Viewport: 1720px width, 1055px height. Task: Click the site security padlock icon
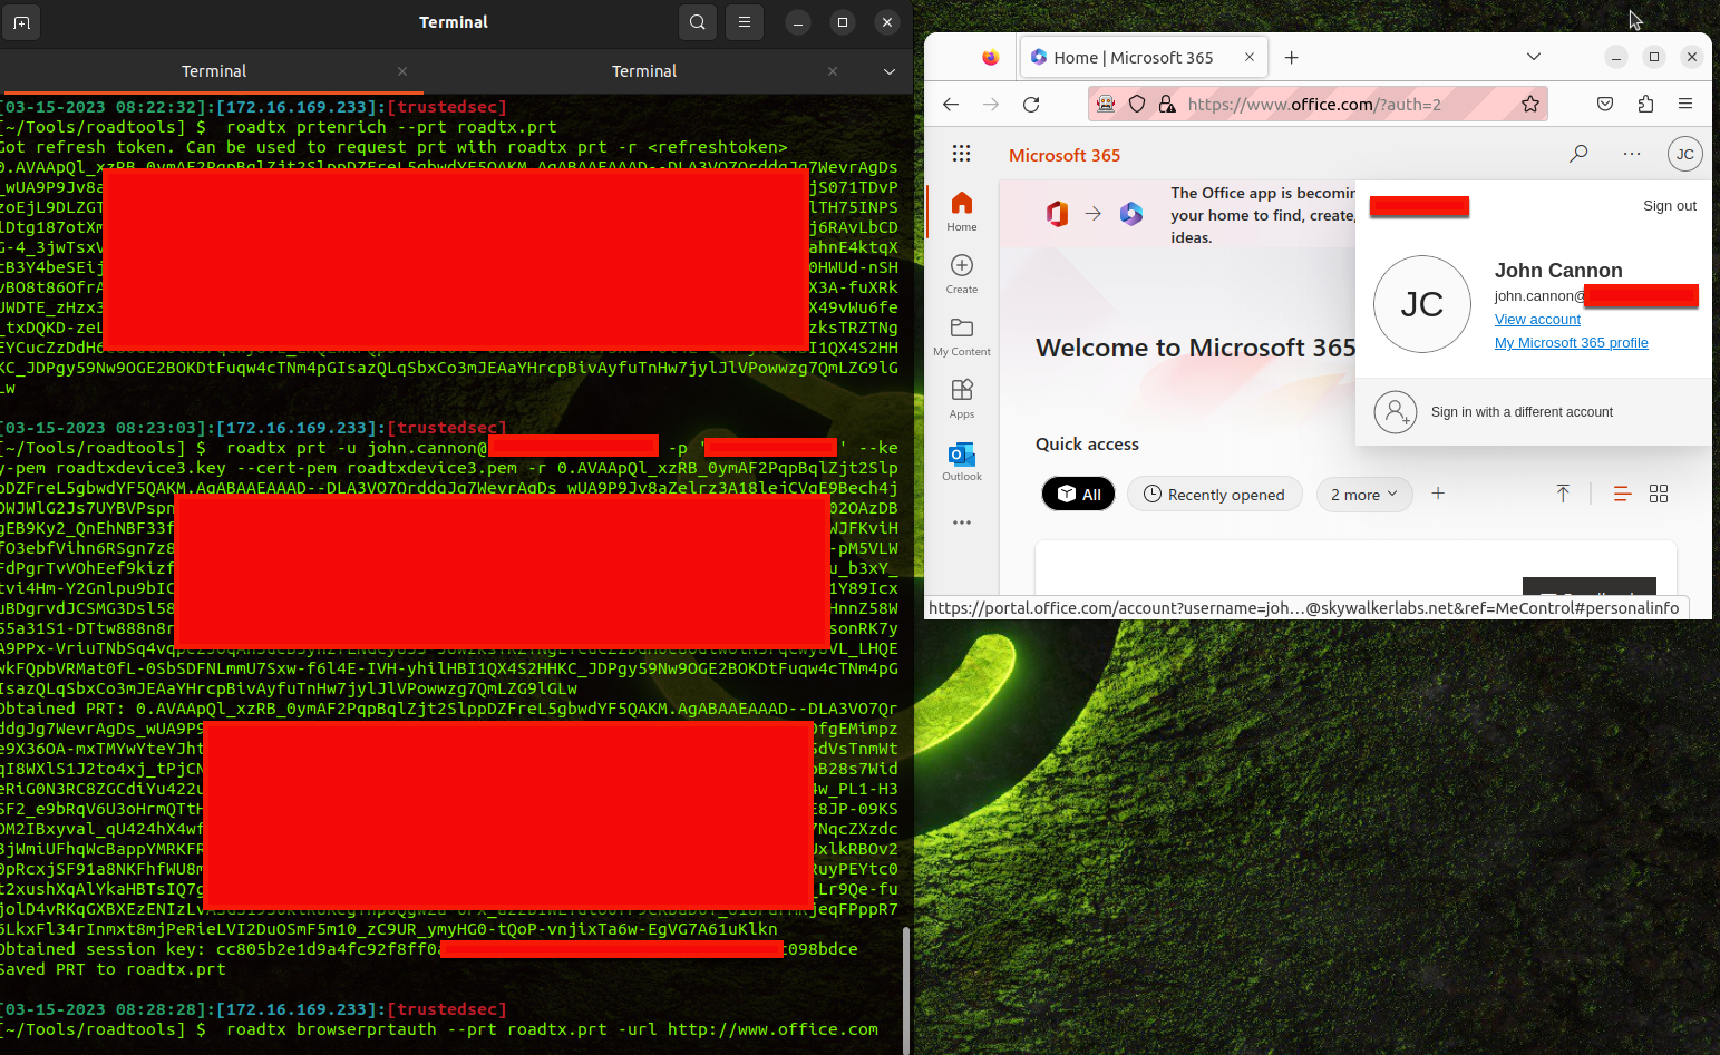point(1167,105)
